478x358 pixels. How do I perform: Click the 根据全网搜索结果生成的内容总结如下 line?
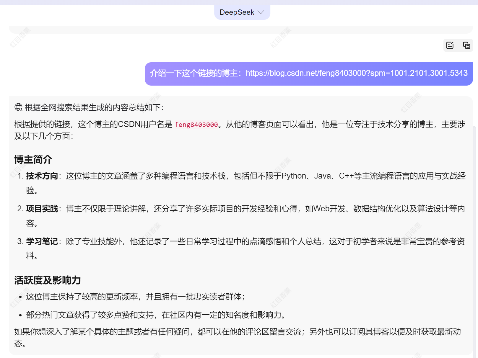point(94,107)
